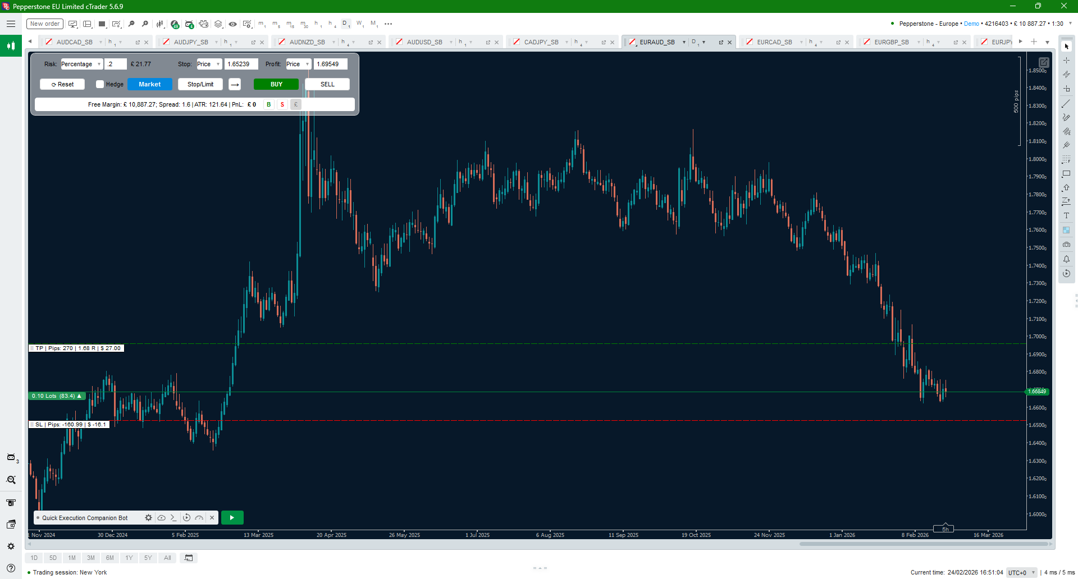Toggle the Stop/Limit order mode
This screenshot has height=579, width=1078.
click(x=200, y=84)
